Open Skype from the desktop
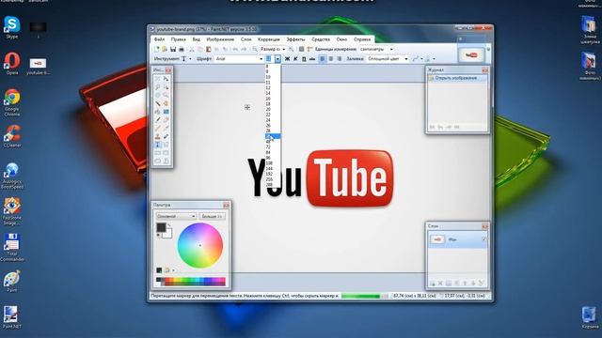The image size is (602, 338). (12, 27)
